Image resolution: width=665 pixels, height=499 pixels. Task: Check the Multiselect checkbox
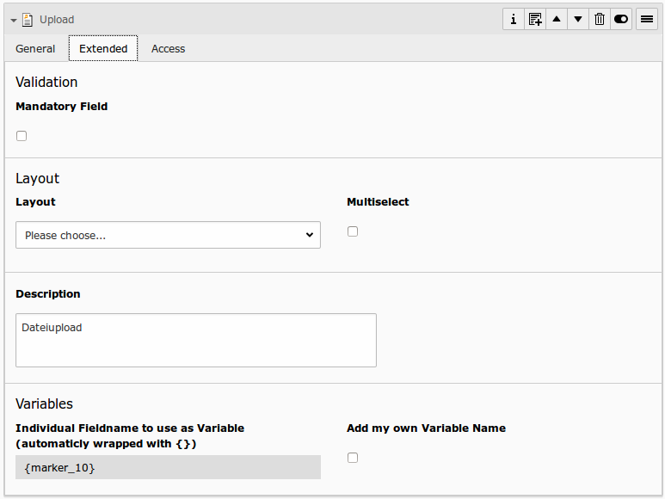tap(353, 231)
